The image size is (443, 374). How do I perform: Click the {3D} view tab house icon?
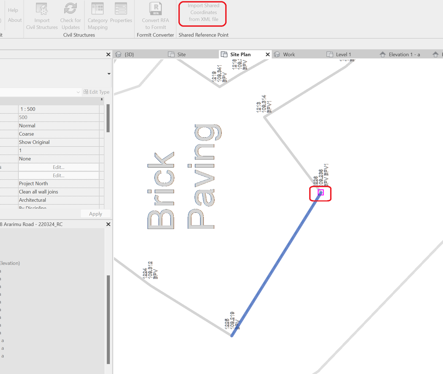point(118,54)
